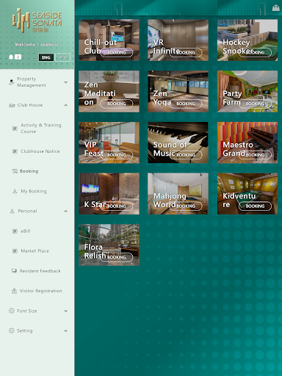Click the Market Place icon
Image resolution: width=282 pixels, height=376 pixels.
pos(15,251)
